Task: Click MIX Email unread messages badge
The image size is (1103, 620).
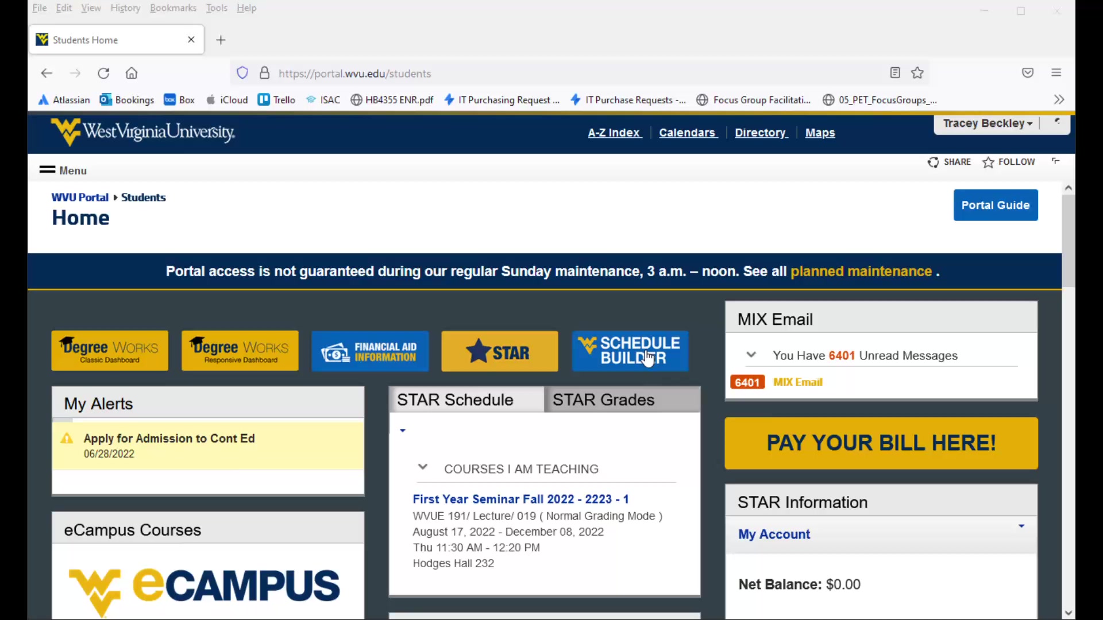Action: point(747,382)
